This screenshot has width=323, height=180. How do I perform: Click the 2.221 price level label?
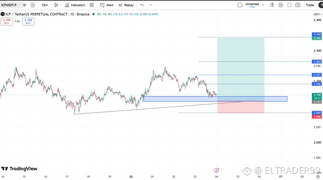click(x=317, y=75)
